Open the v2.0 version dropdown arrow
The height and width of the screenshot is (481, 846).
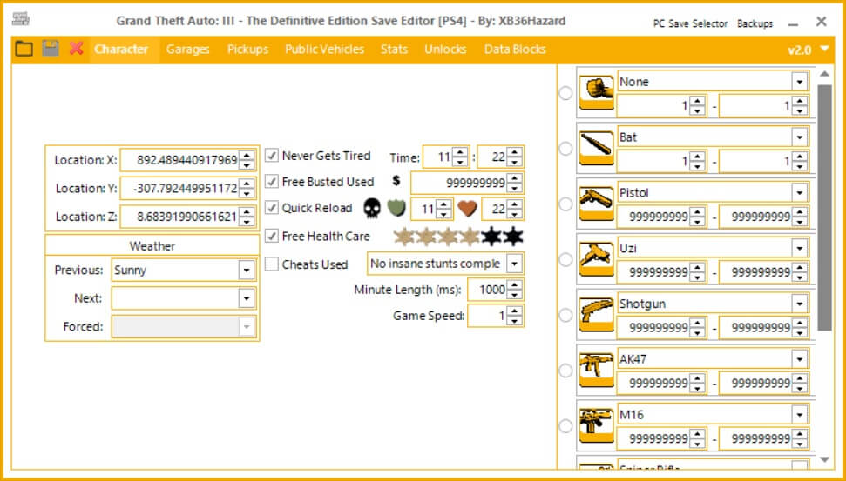824,49
